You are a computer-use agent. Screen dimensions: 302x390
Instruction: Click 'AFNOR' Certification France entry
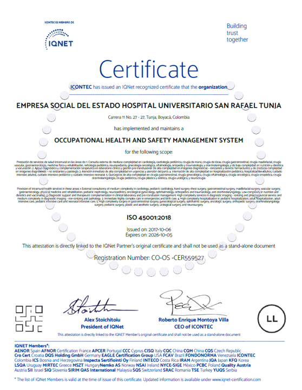tap(67, 350)
